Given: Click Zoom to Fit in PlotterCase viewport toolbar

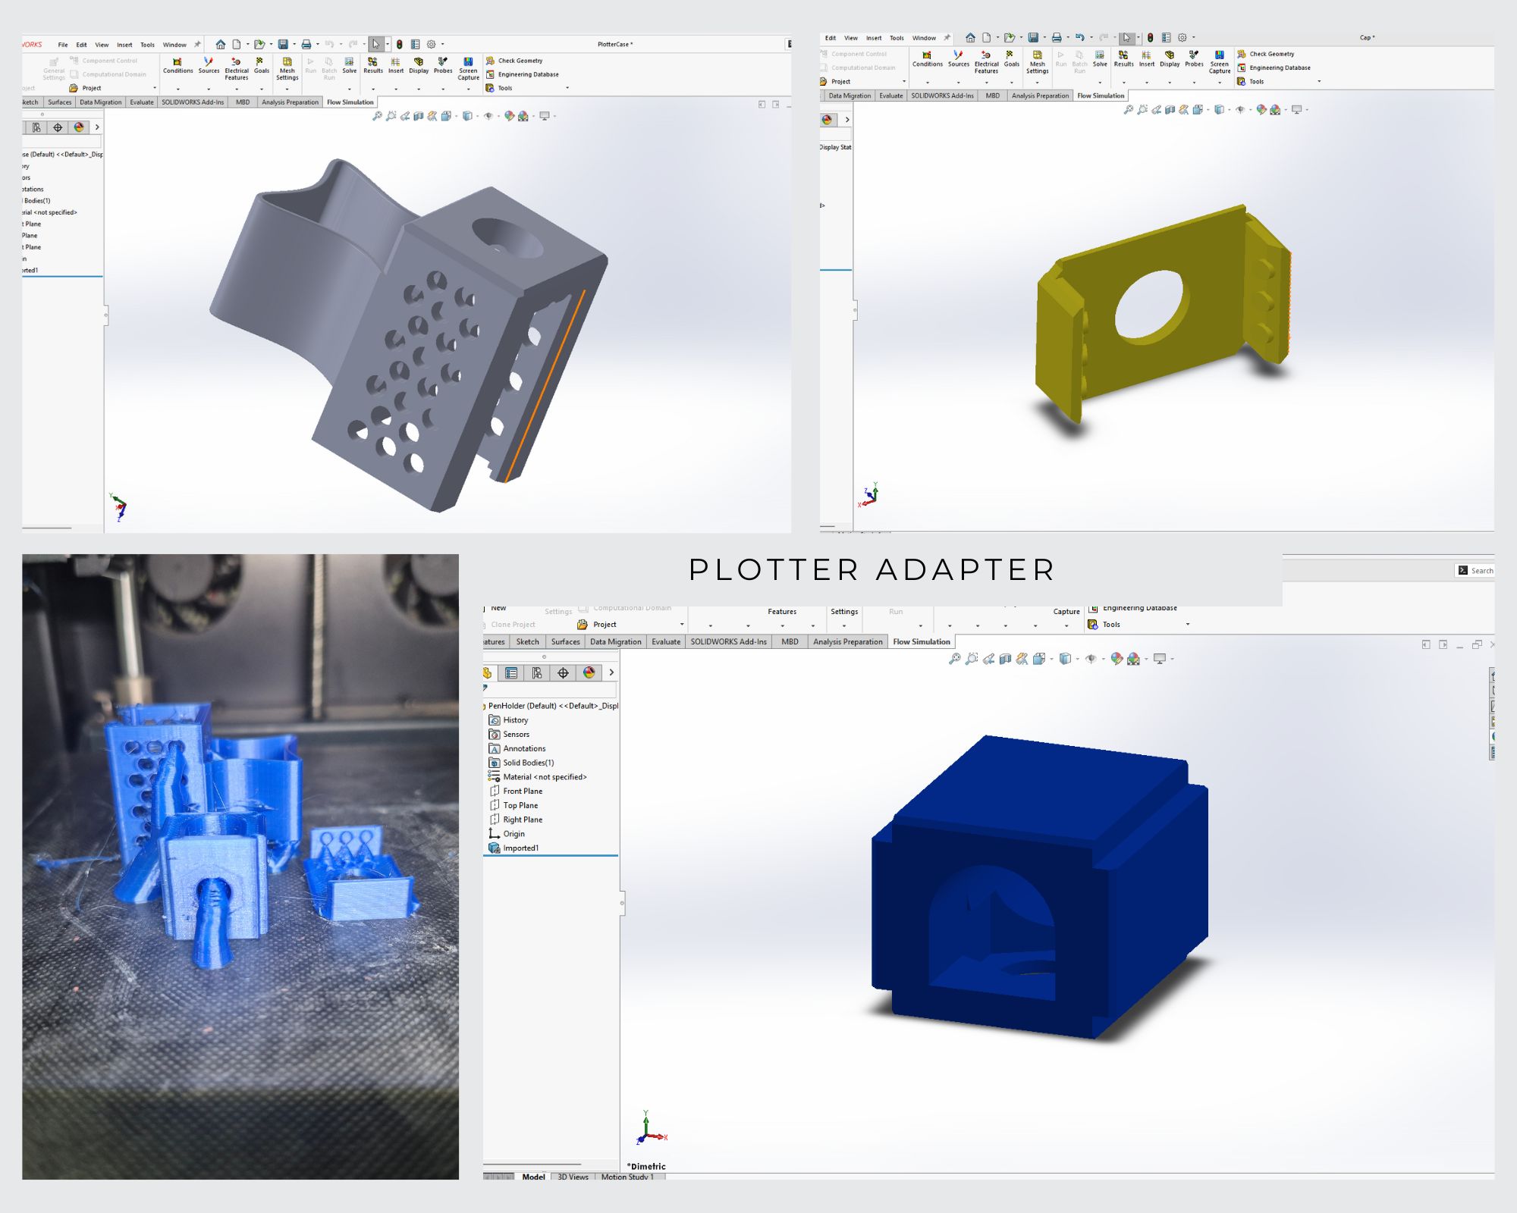Looking at the screenshot, I should 377,116.
